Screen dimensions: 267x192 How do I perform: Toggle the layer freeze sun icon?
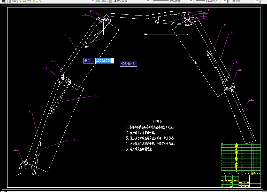click(x=24, y=1)
